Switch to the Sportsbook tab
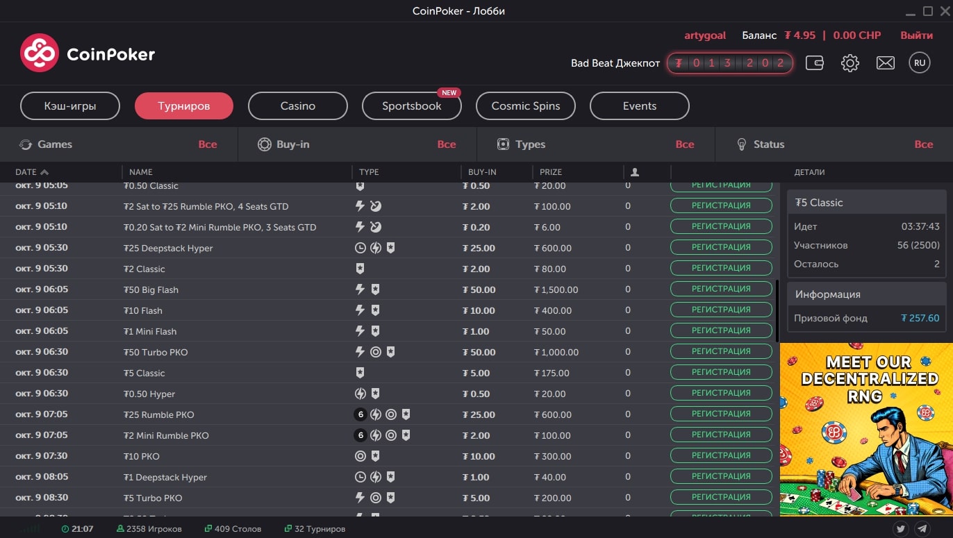 point(411,106)
